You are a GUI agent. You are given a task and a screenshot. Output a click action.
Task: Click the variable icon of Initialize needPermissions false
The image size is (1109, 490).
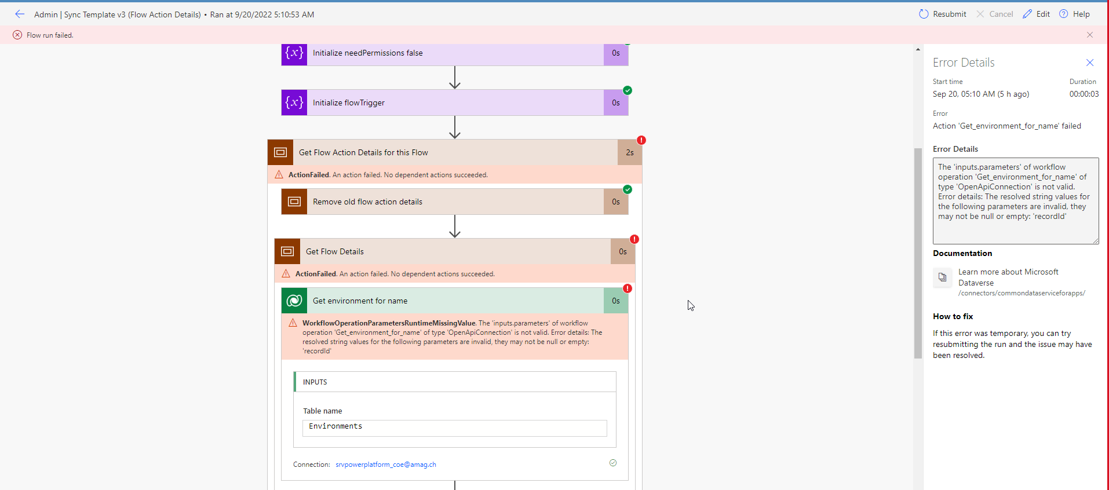point(294,53)
